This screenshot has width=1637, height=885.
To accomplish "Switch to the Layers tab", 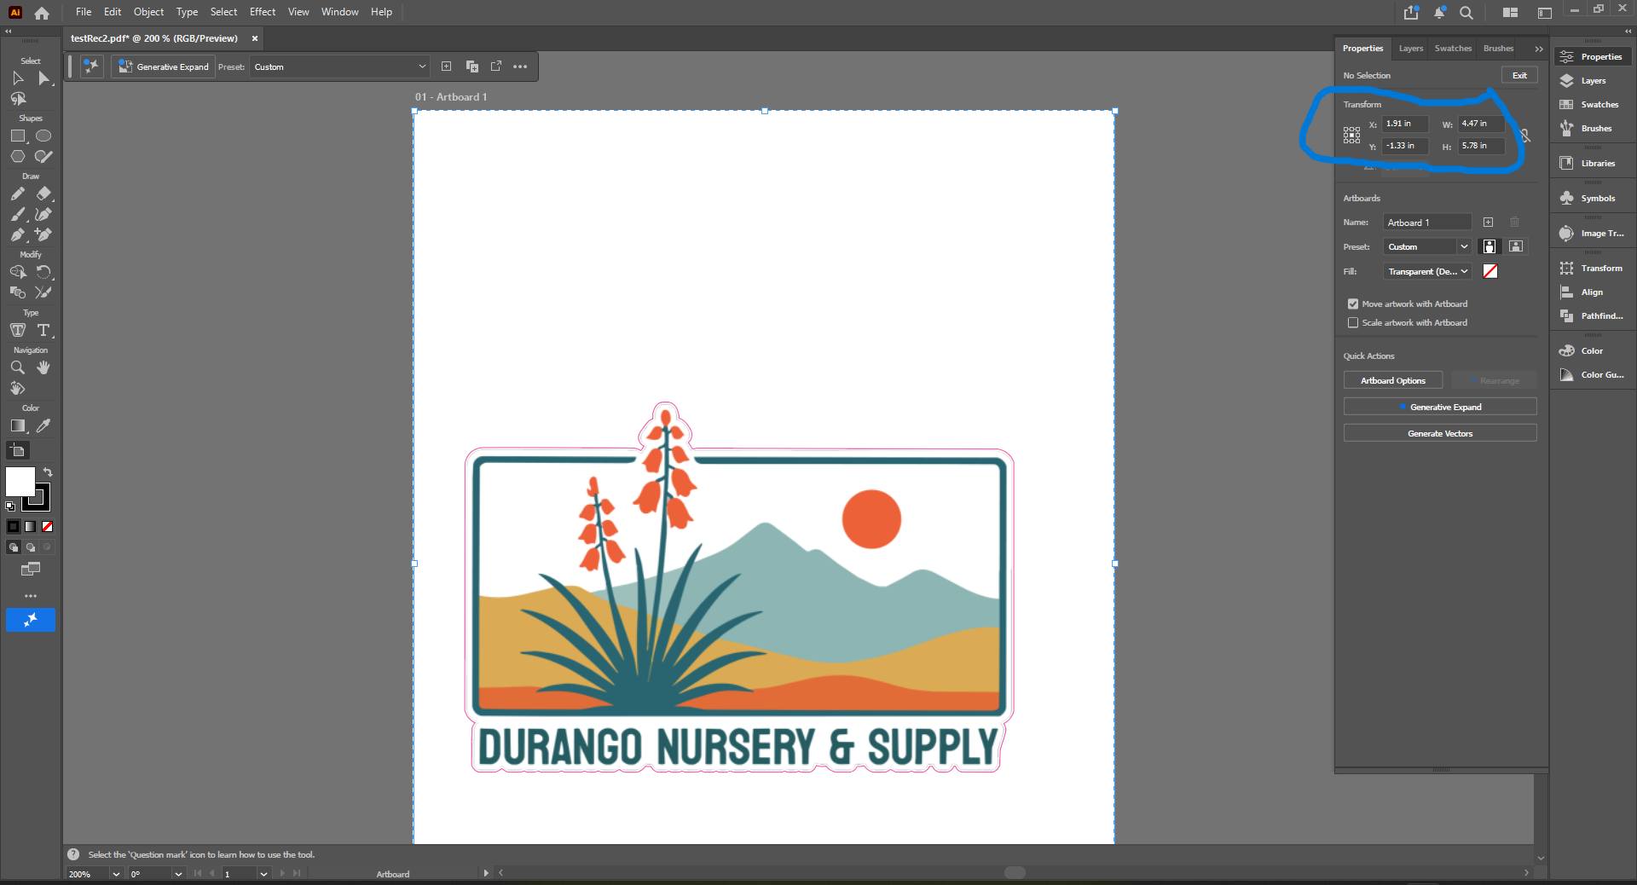I will [x=1411, y=49].
